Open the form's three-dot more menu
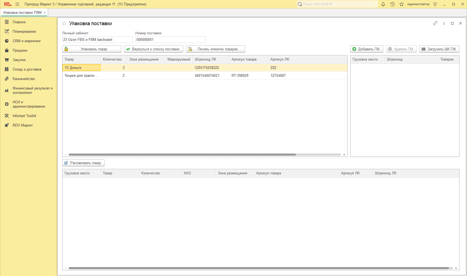This screenshot has width=467, height=276. [444, 23]
